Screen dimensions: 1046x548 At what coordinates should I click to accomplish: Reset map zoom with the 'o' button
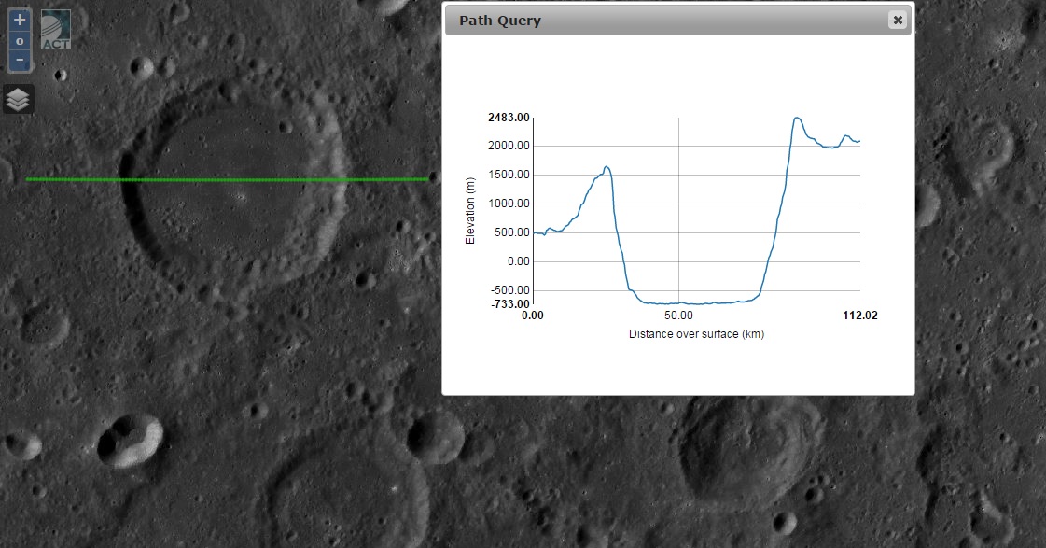(20, 41)
